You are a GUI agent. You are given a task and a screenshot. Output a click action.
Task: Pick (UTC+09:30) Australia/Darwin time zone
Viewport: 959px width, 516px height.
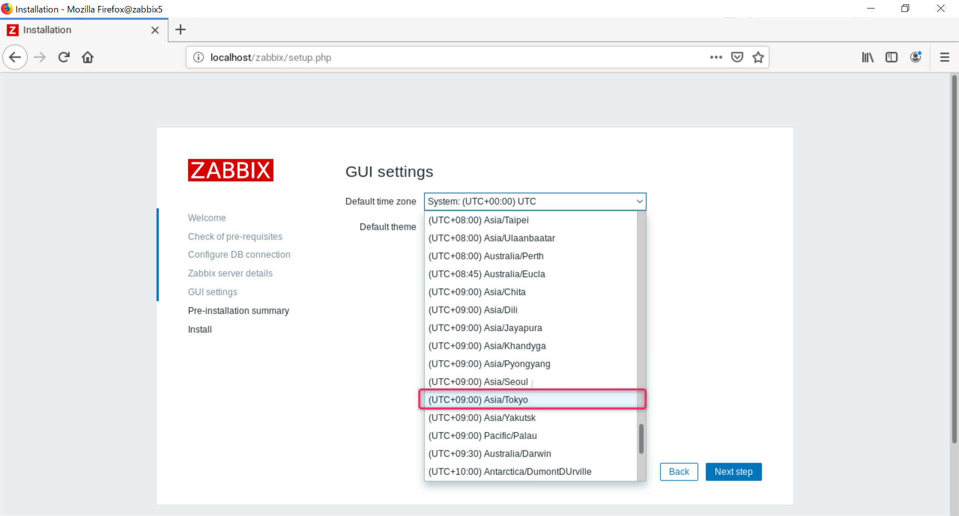pyautogui.click(x=531, y=454)
